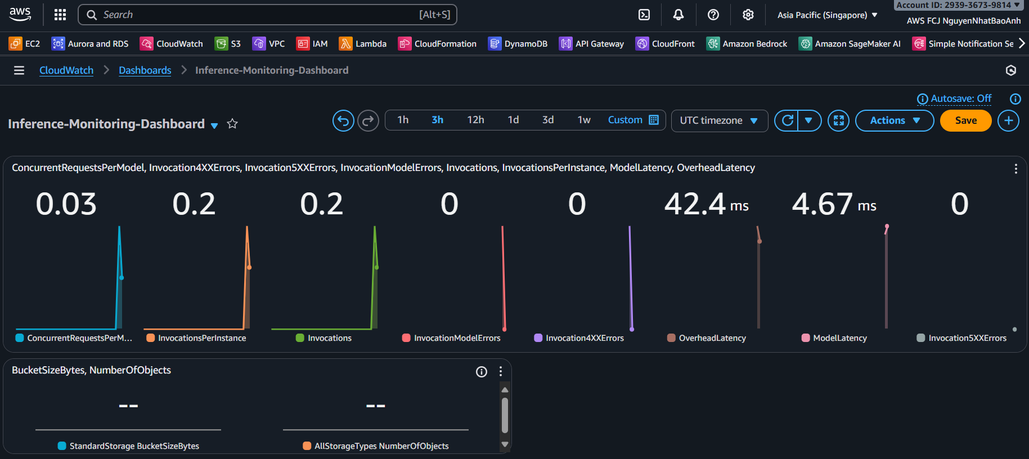Add a widget with the plus button
The height and width of the screenshot is (459, 1029).
point(1008,120)
